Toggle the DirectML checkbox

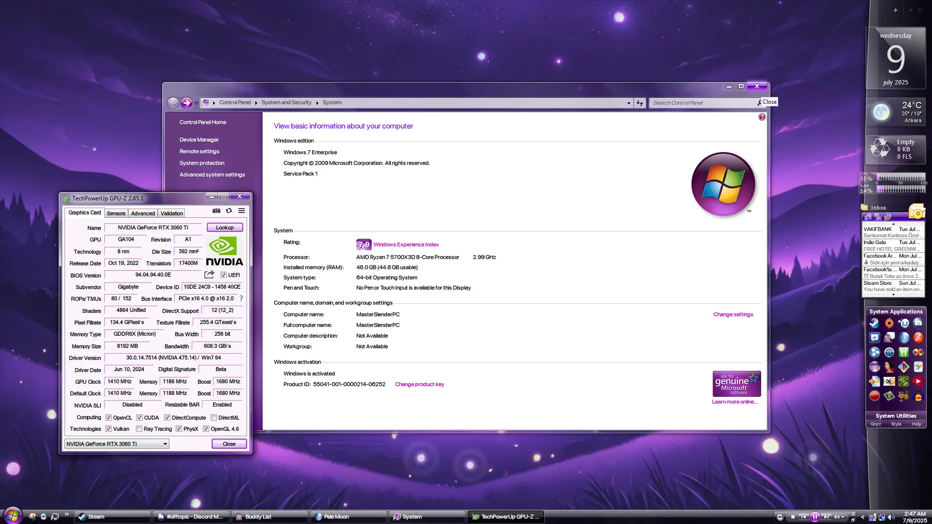(214, 418)
